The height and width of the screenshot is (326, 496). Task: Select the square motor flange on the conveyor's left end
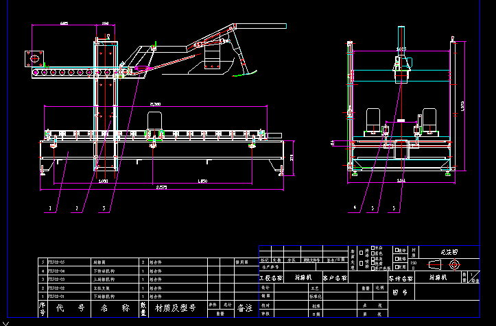(34, 59)
